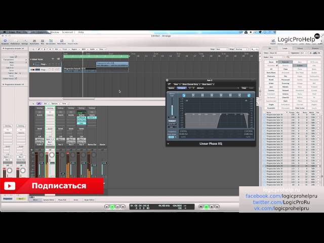Click the Flex toolbar icon
The image size is (324, 243).
click(x=43, y=41)
